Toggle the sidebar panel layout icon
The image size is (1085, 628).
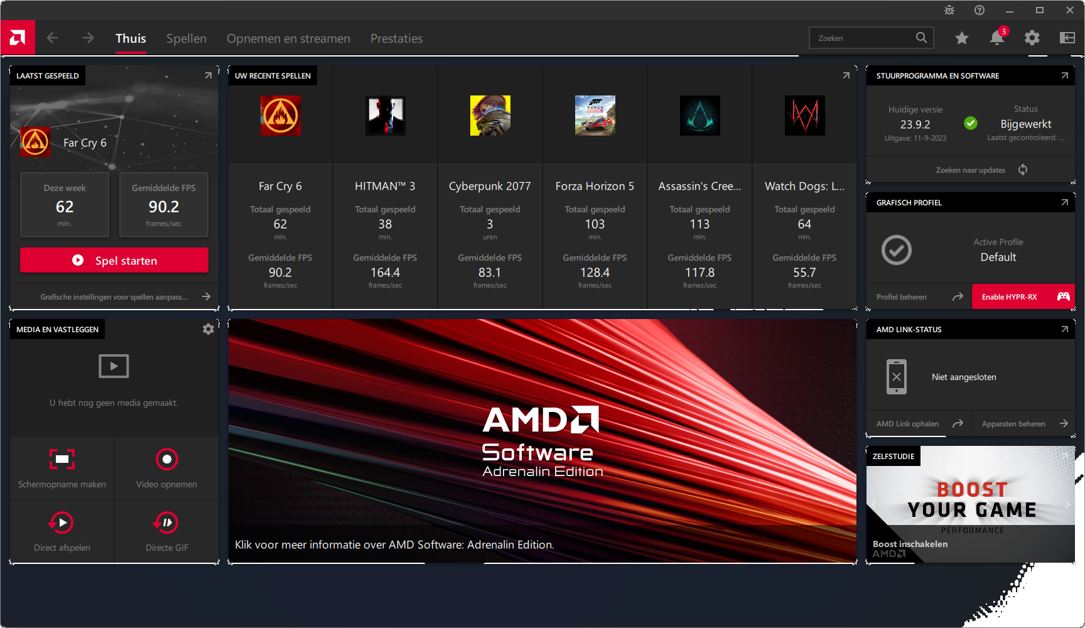1067,38
